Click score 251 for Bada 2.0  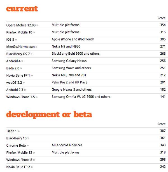pyautogui.click(x=163, y=68)
